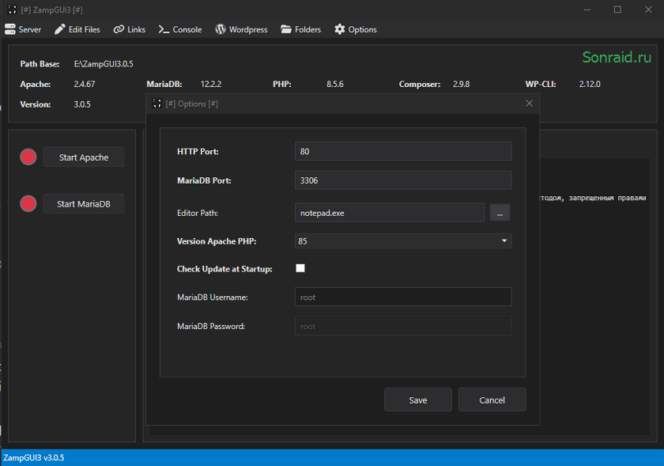Click the HTTP Port label
The width and height of the screenshot is (664, 466).
point(198,151)
